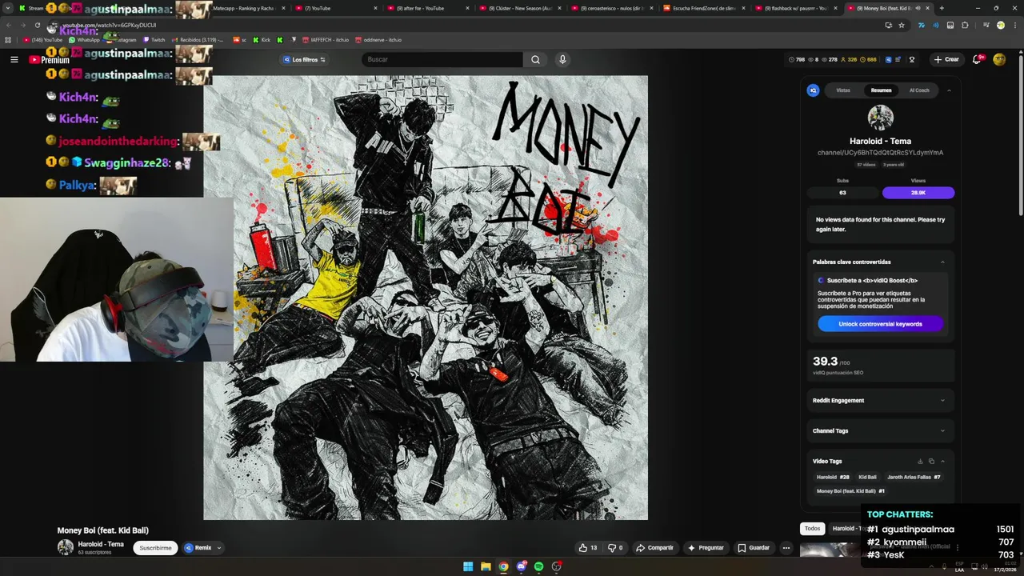Screen dimensions: 1024x576
Task: Click the vidIQ logo in side panel
Action: click(813, 90)
